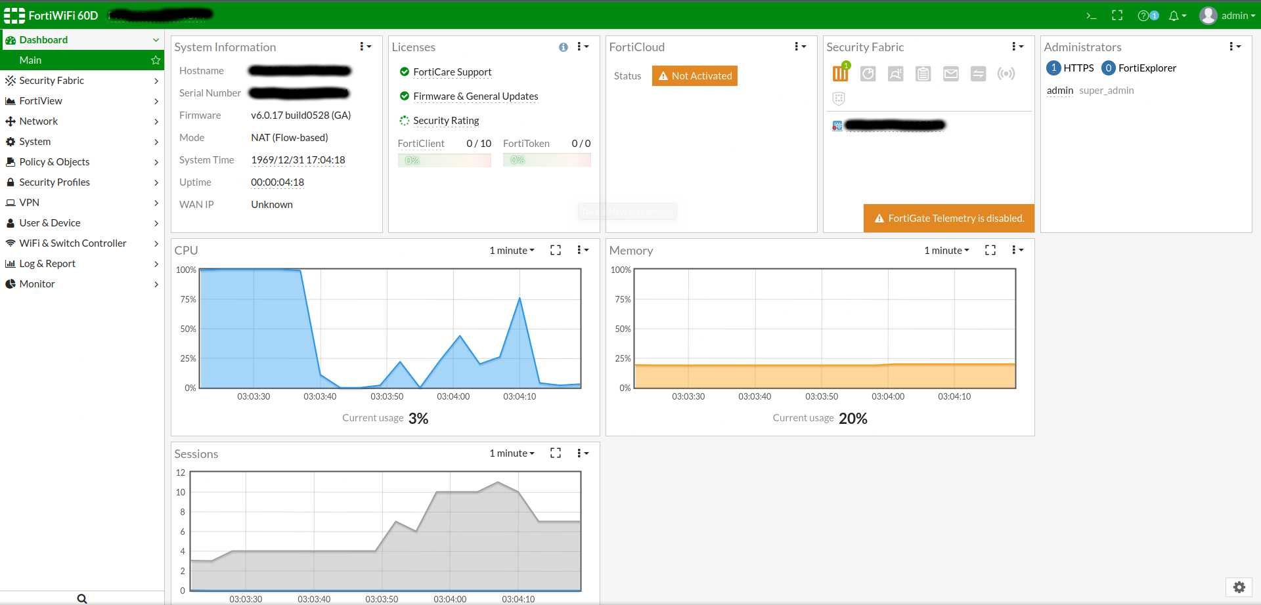Click the FortiSwitch icon in Security Fabric
1261x605 pixels.
point(978,73)
